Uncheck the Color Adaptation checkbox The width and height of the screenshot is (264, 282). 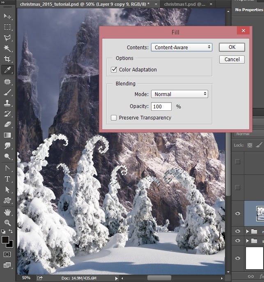[x=114, y=70]
